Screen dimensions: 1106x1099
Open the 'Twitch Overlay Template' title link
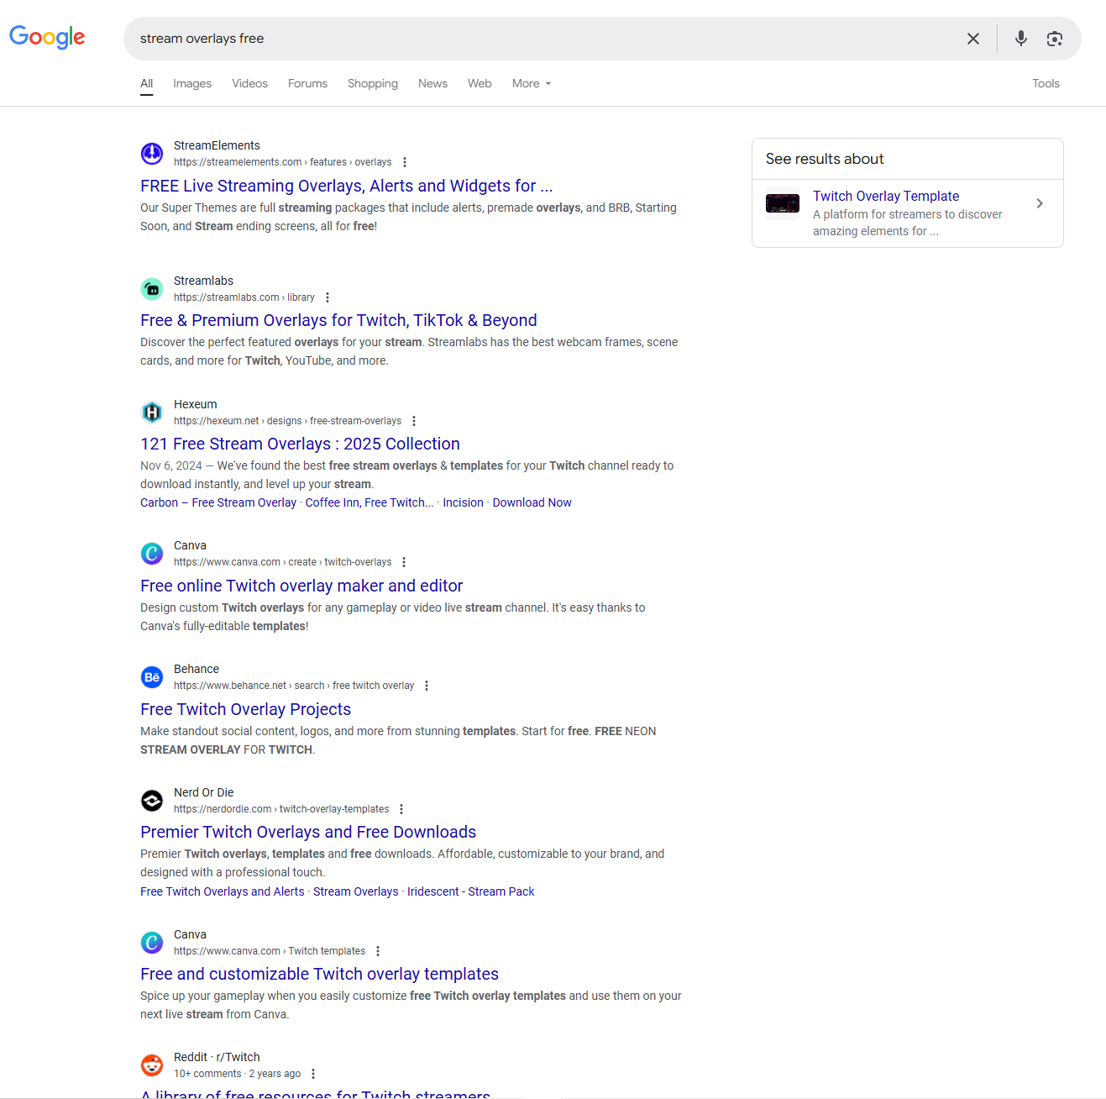coord(886,196)
